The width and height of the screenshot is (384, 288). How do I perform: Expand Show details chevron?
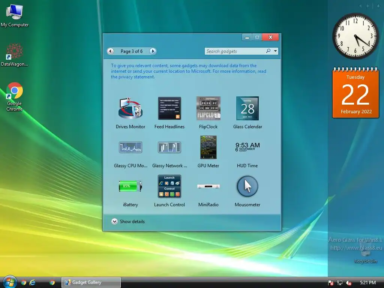pyautogui.click(x=114, y=221)
